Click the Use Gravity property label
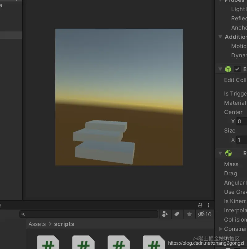The image size is (247, 249). pyautogui.click(x=236, y=192)
